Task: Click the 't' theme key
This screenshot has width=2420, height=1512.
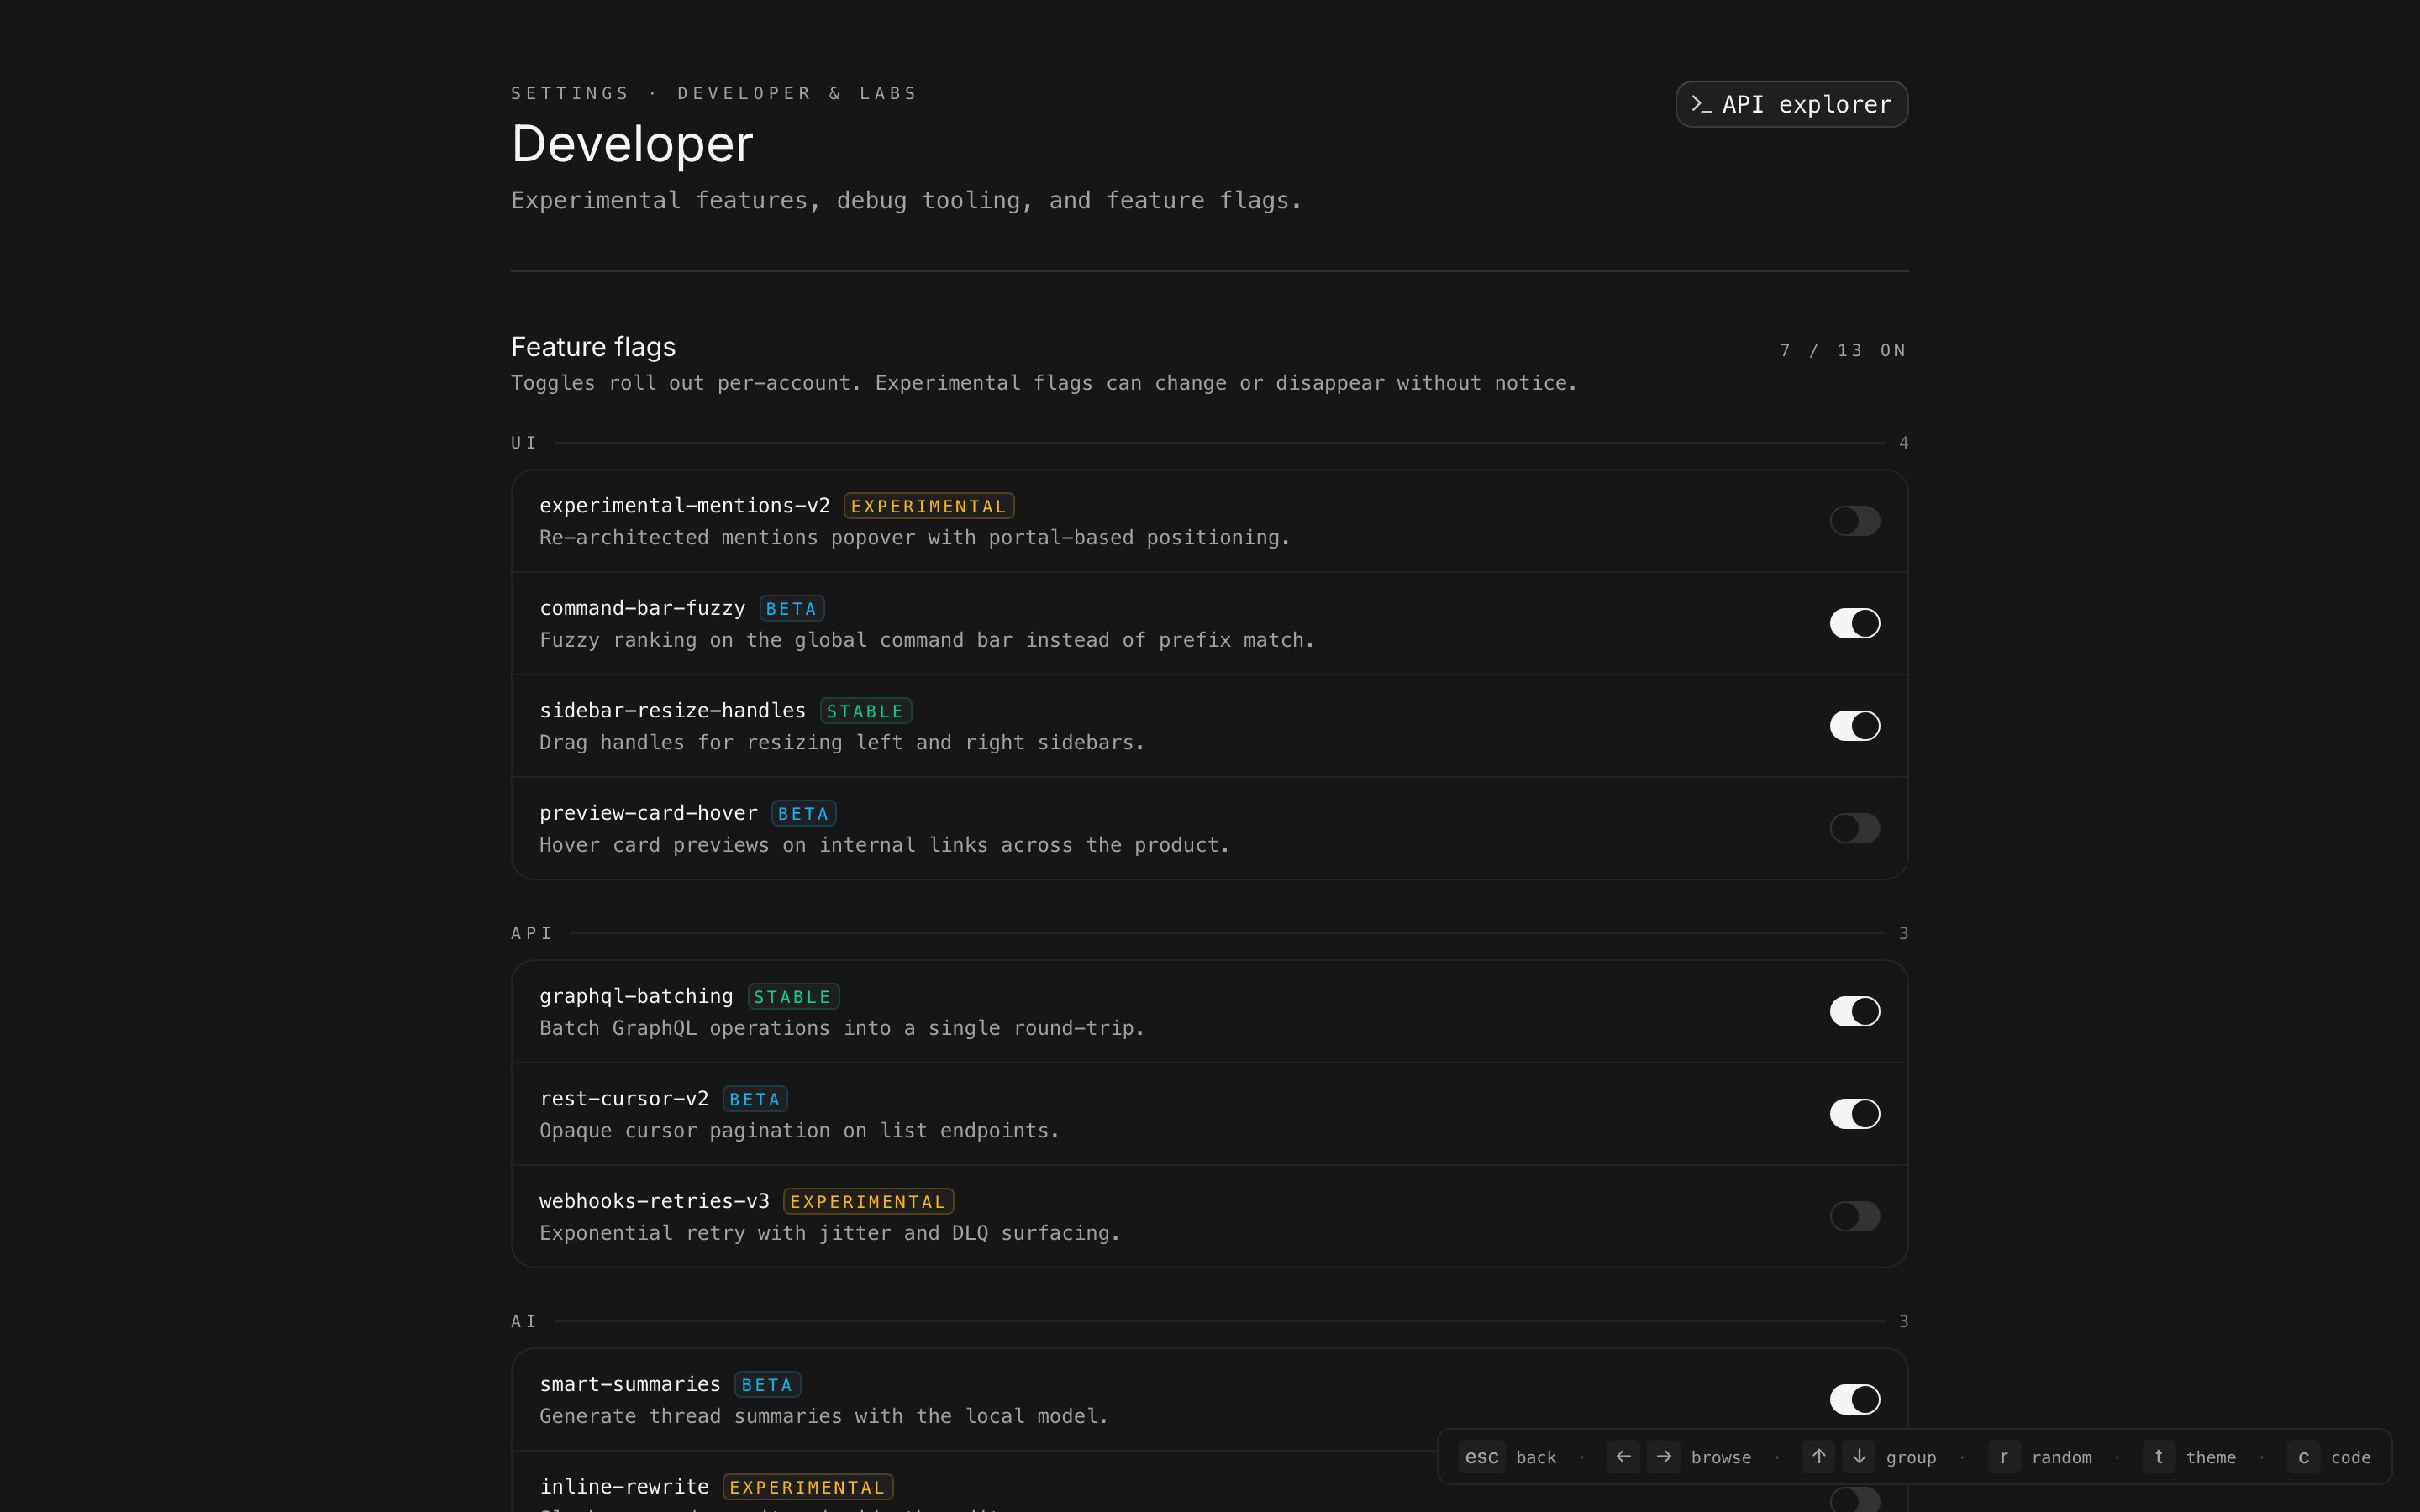Action: click(x=2158, y=1457)
